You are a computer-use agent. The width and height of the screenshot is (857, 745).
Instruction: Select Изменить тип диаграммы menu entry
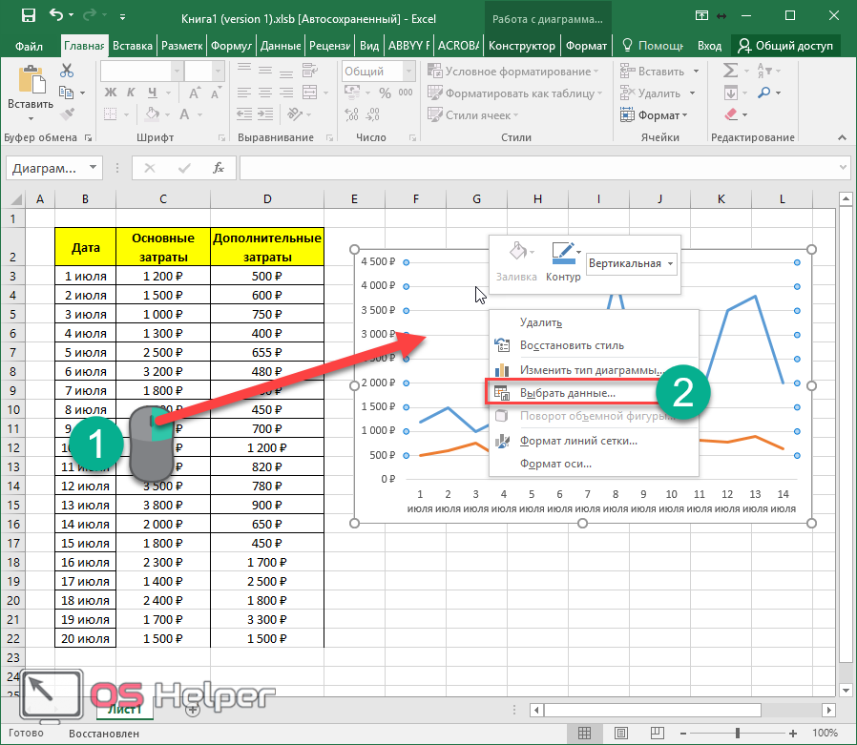coord(591,370)
